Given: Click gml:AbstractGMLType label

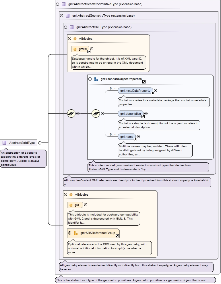Looking at the screenshot, I should [104, 27].
